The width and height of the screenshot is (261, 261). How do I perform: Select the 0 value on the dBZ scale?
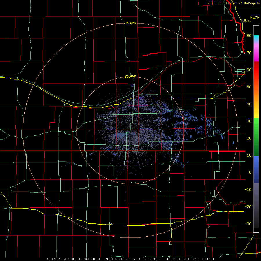(250, 173)
